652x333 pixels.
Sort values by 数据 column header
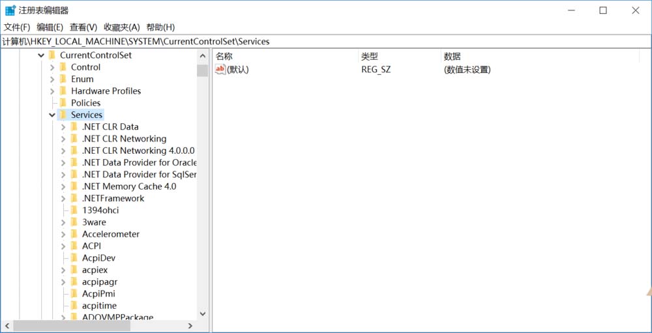tap(540, 57)
